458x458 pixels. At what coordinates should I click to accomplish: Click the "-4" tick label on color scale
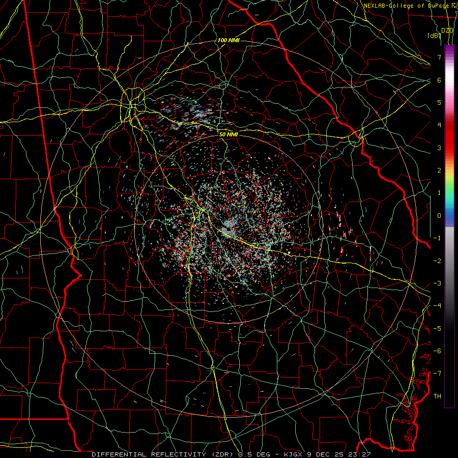click(437, 306)
